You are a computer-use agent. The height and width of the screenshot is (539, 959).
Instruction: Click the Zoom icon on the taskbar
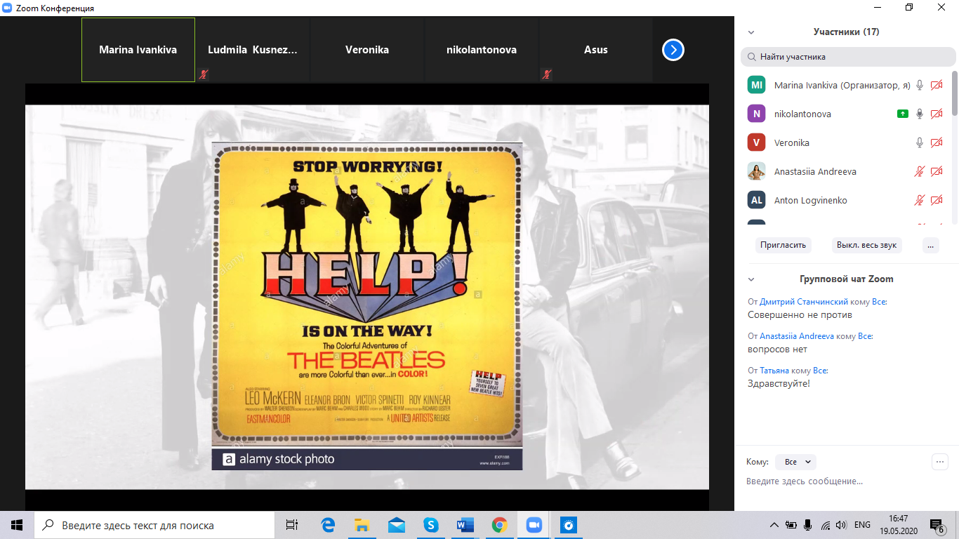click(534, 525)
